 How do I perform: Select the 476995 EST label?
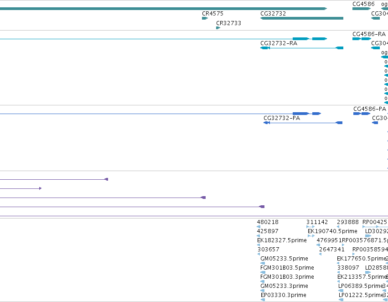327,240
